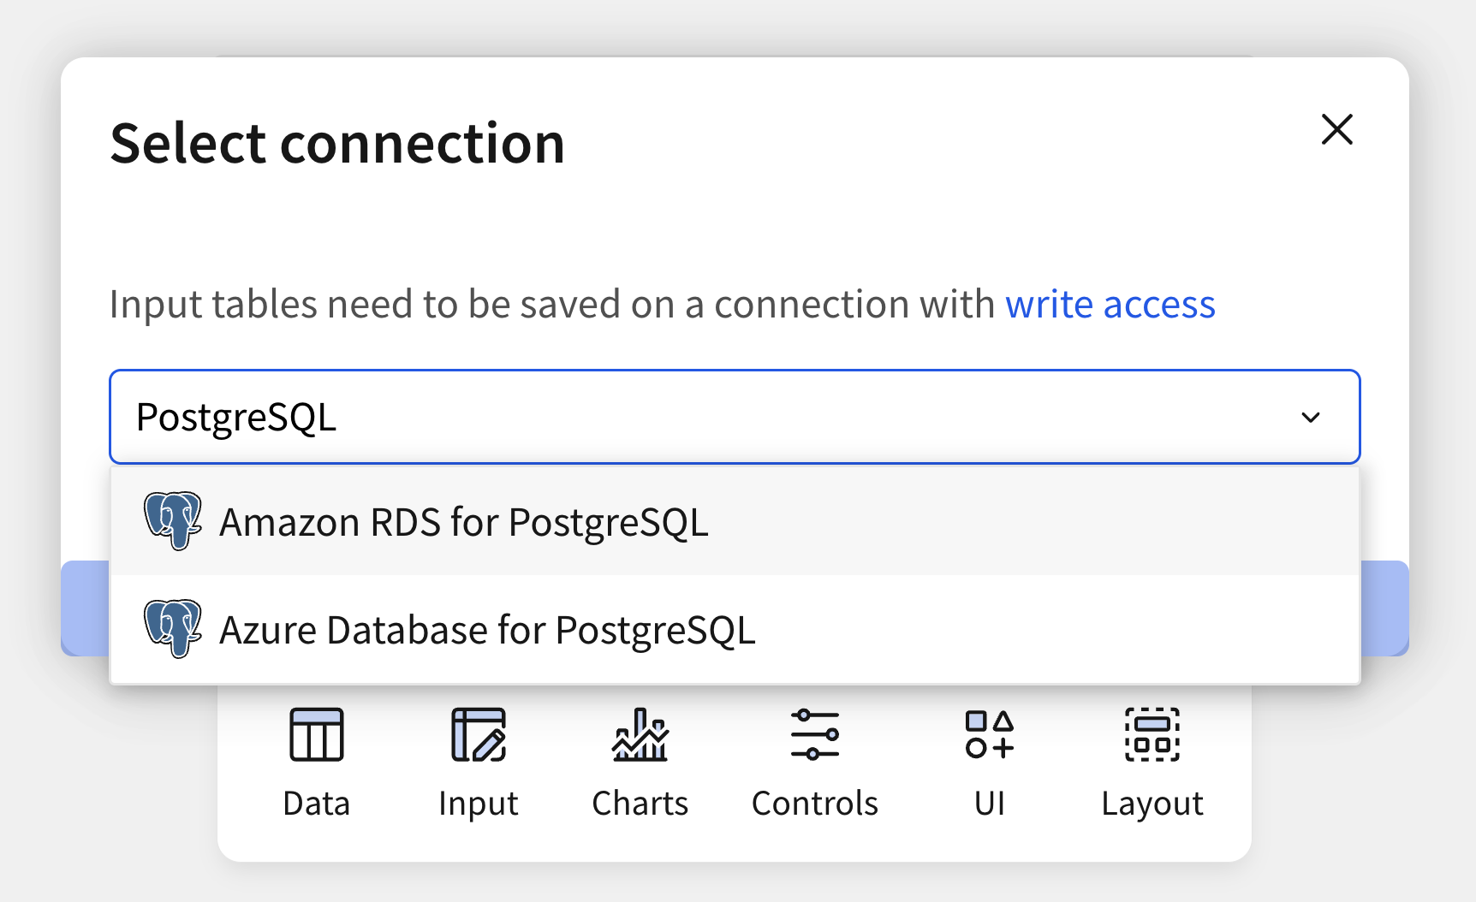The image size is (1476, 902).
Task: Open the Charts icon
Action: click(x=640, y=734)
